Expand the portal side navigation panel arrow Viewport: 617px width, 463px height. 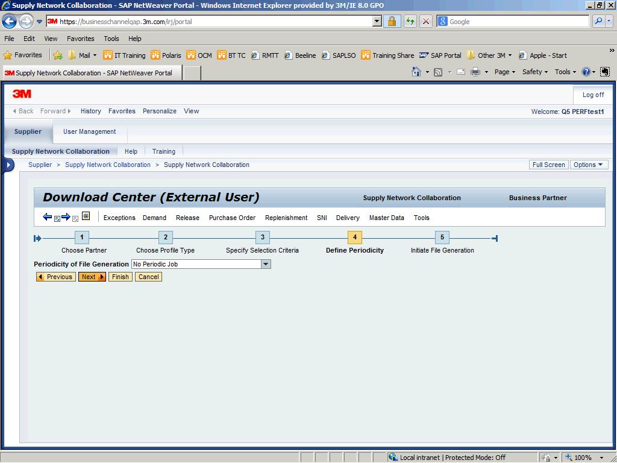(8, 165)
